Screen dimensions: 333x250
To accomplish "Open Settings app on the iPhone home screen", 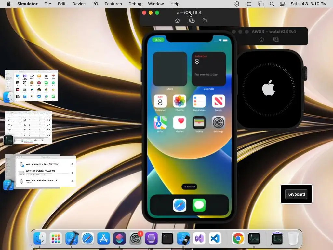I will 218,122.
